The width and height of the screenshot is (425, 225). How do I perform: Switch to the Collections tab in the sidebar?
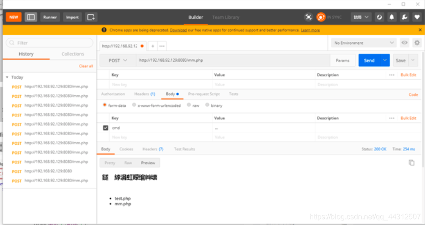click(73, 54)
